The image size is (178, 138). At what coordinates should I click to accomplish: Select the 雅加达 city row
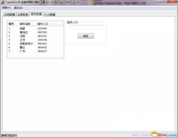click(36, 32)
